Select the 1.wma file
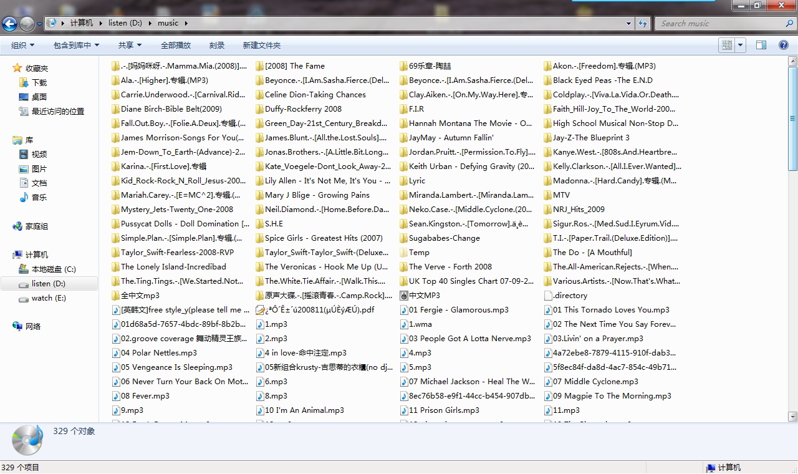 click(416, 324)
